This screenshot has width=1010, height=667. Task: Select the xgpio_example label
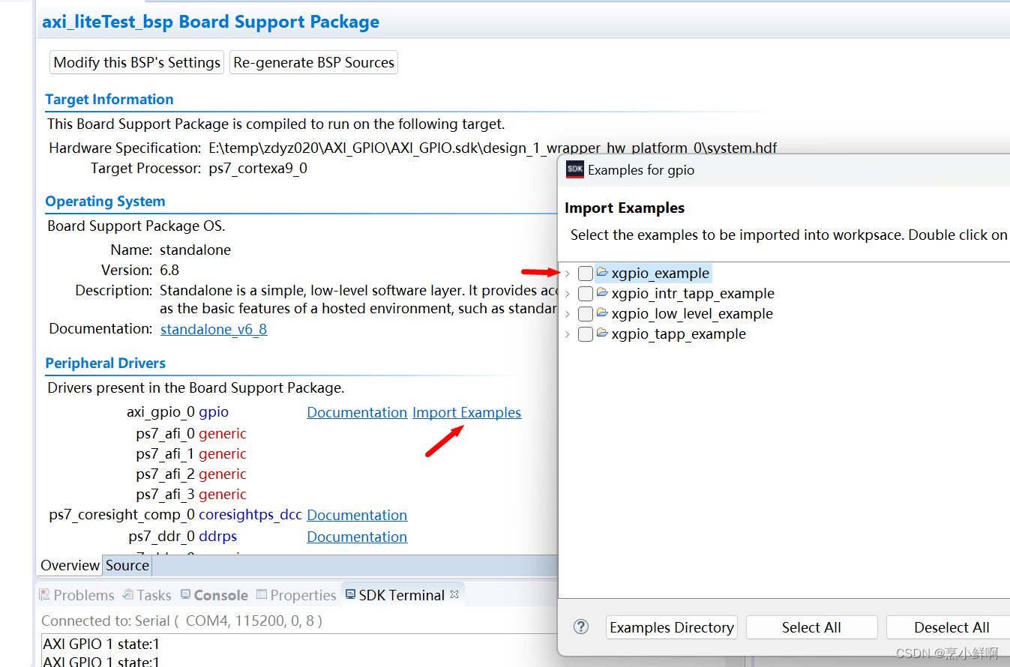(660, 274)
